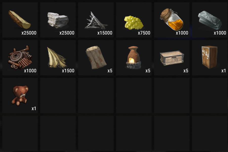Click the last empty slot in bottom row
Screen dimensions: 228x152
[x=210, y=133]
